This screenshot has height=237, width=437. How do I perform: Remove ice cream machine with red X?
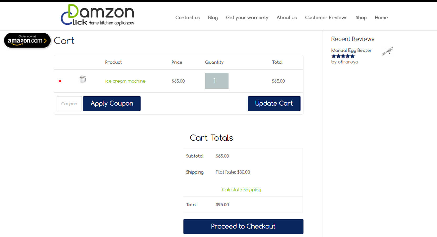coord(60,81)
